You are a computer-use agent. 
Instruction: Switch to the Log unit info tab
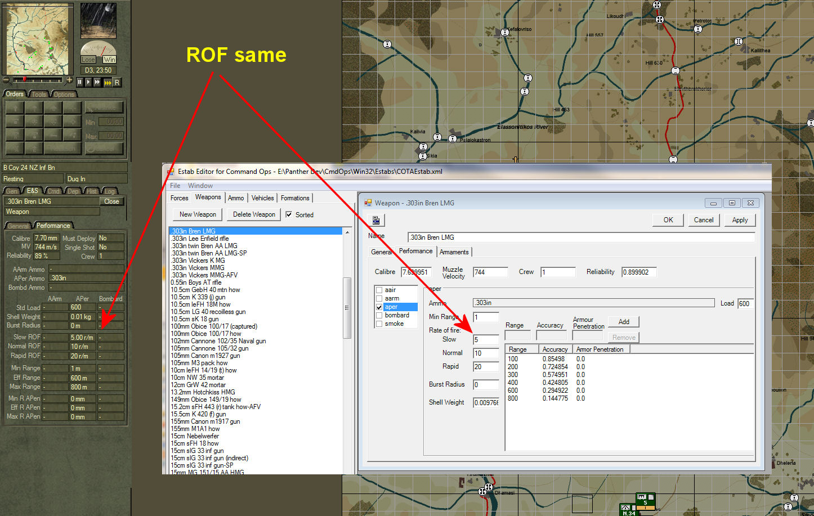(x=109, y=191)
